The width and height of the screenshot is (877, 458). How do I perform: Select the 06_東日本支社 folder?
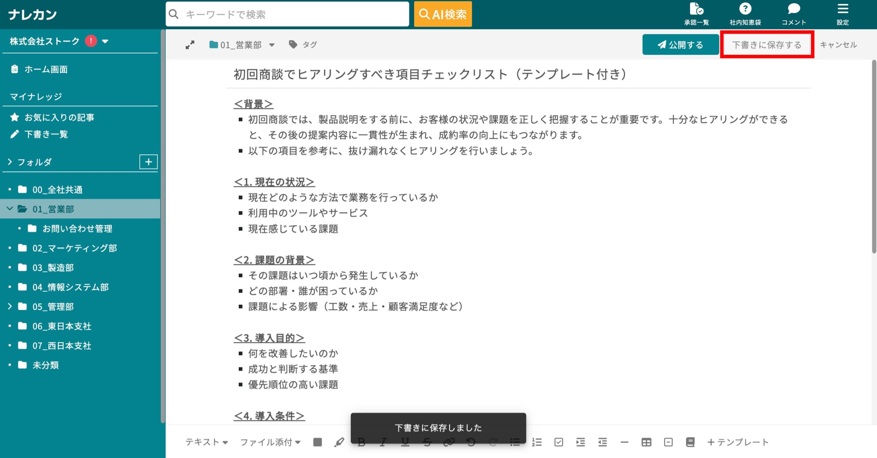tap(62, 326)
